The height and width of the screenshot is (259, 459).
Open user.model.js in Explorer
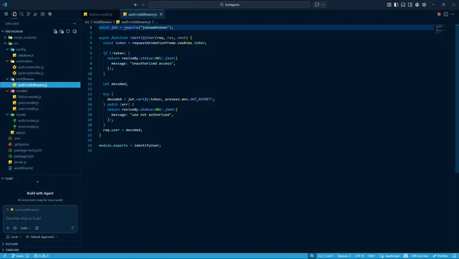point(28,108)
